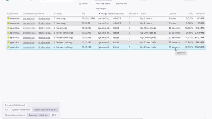Sort by the State column header
Image resolution: width=212 pixels, height=119 pixels.
[143, 14]
